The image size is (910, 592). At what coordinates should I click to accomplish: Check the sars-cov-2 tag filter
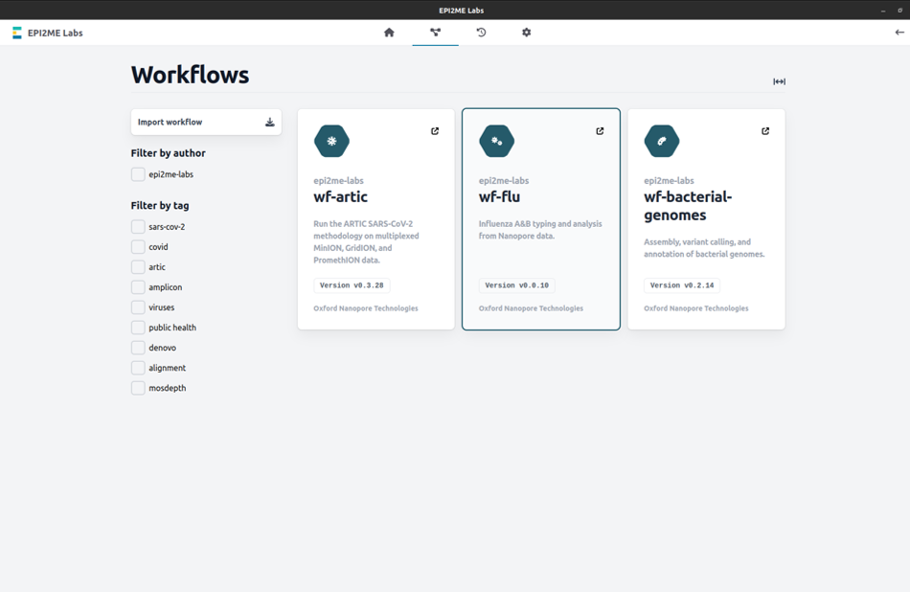[138, 226]
